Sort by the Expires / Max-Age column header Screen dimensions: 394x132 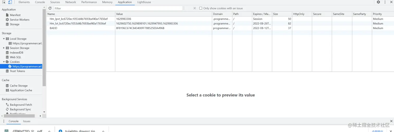(262, 14)
